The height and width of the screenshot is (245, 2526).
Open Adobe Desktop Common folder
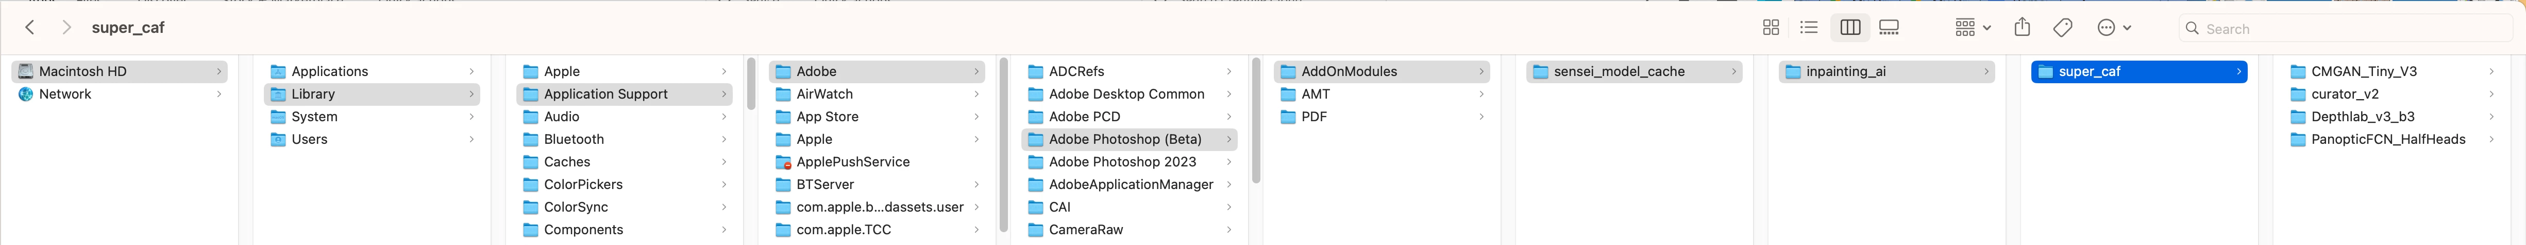pos(1130,93)
